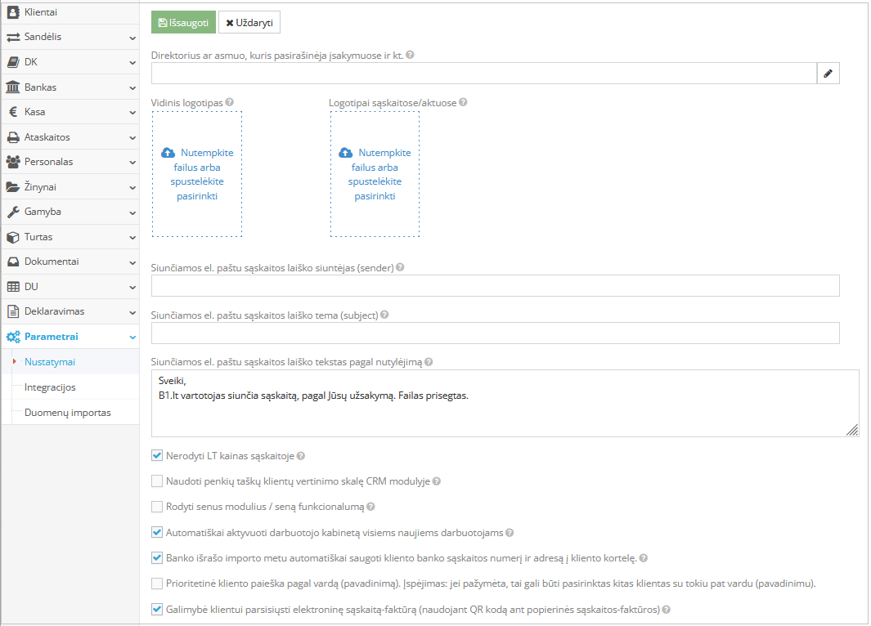871x626 pixels.
Task: Click the Gamyba wrench icon in sidebar
Action: coord(13,212)
